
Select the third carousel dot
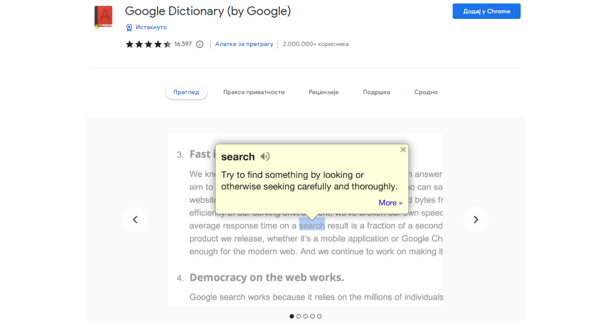[305, 316]
